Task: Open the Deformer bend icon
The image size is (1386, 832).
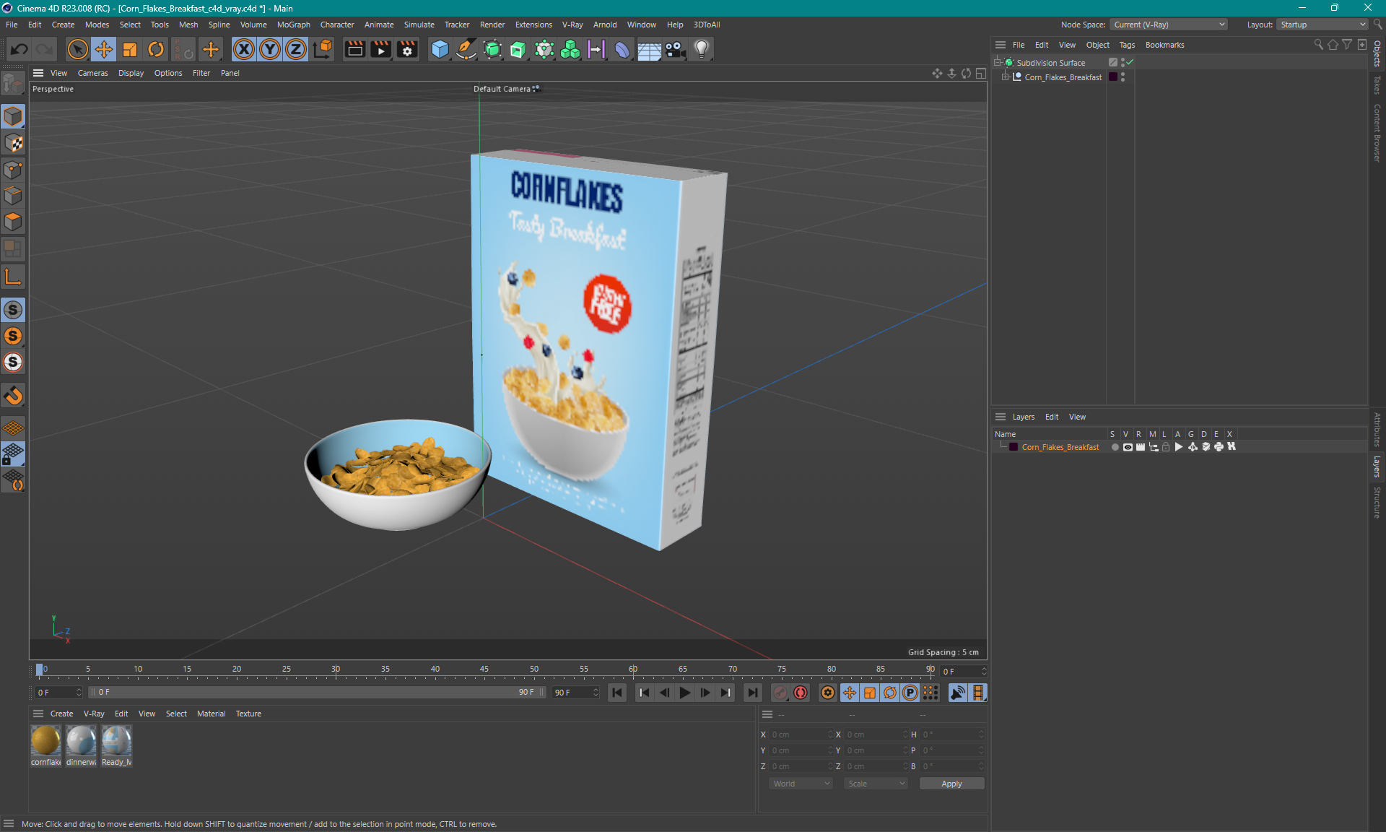Action: coord(622,49)
